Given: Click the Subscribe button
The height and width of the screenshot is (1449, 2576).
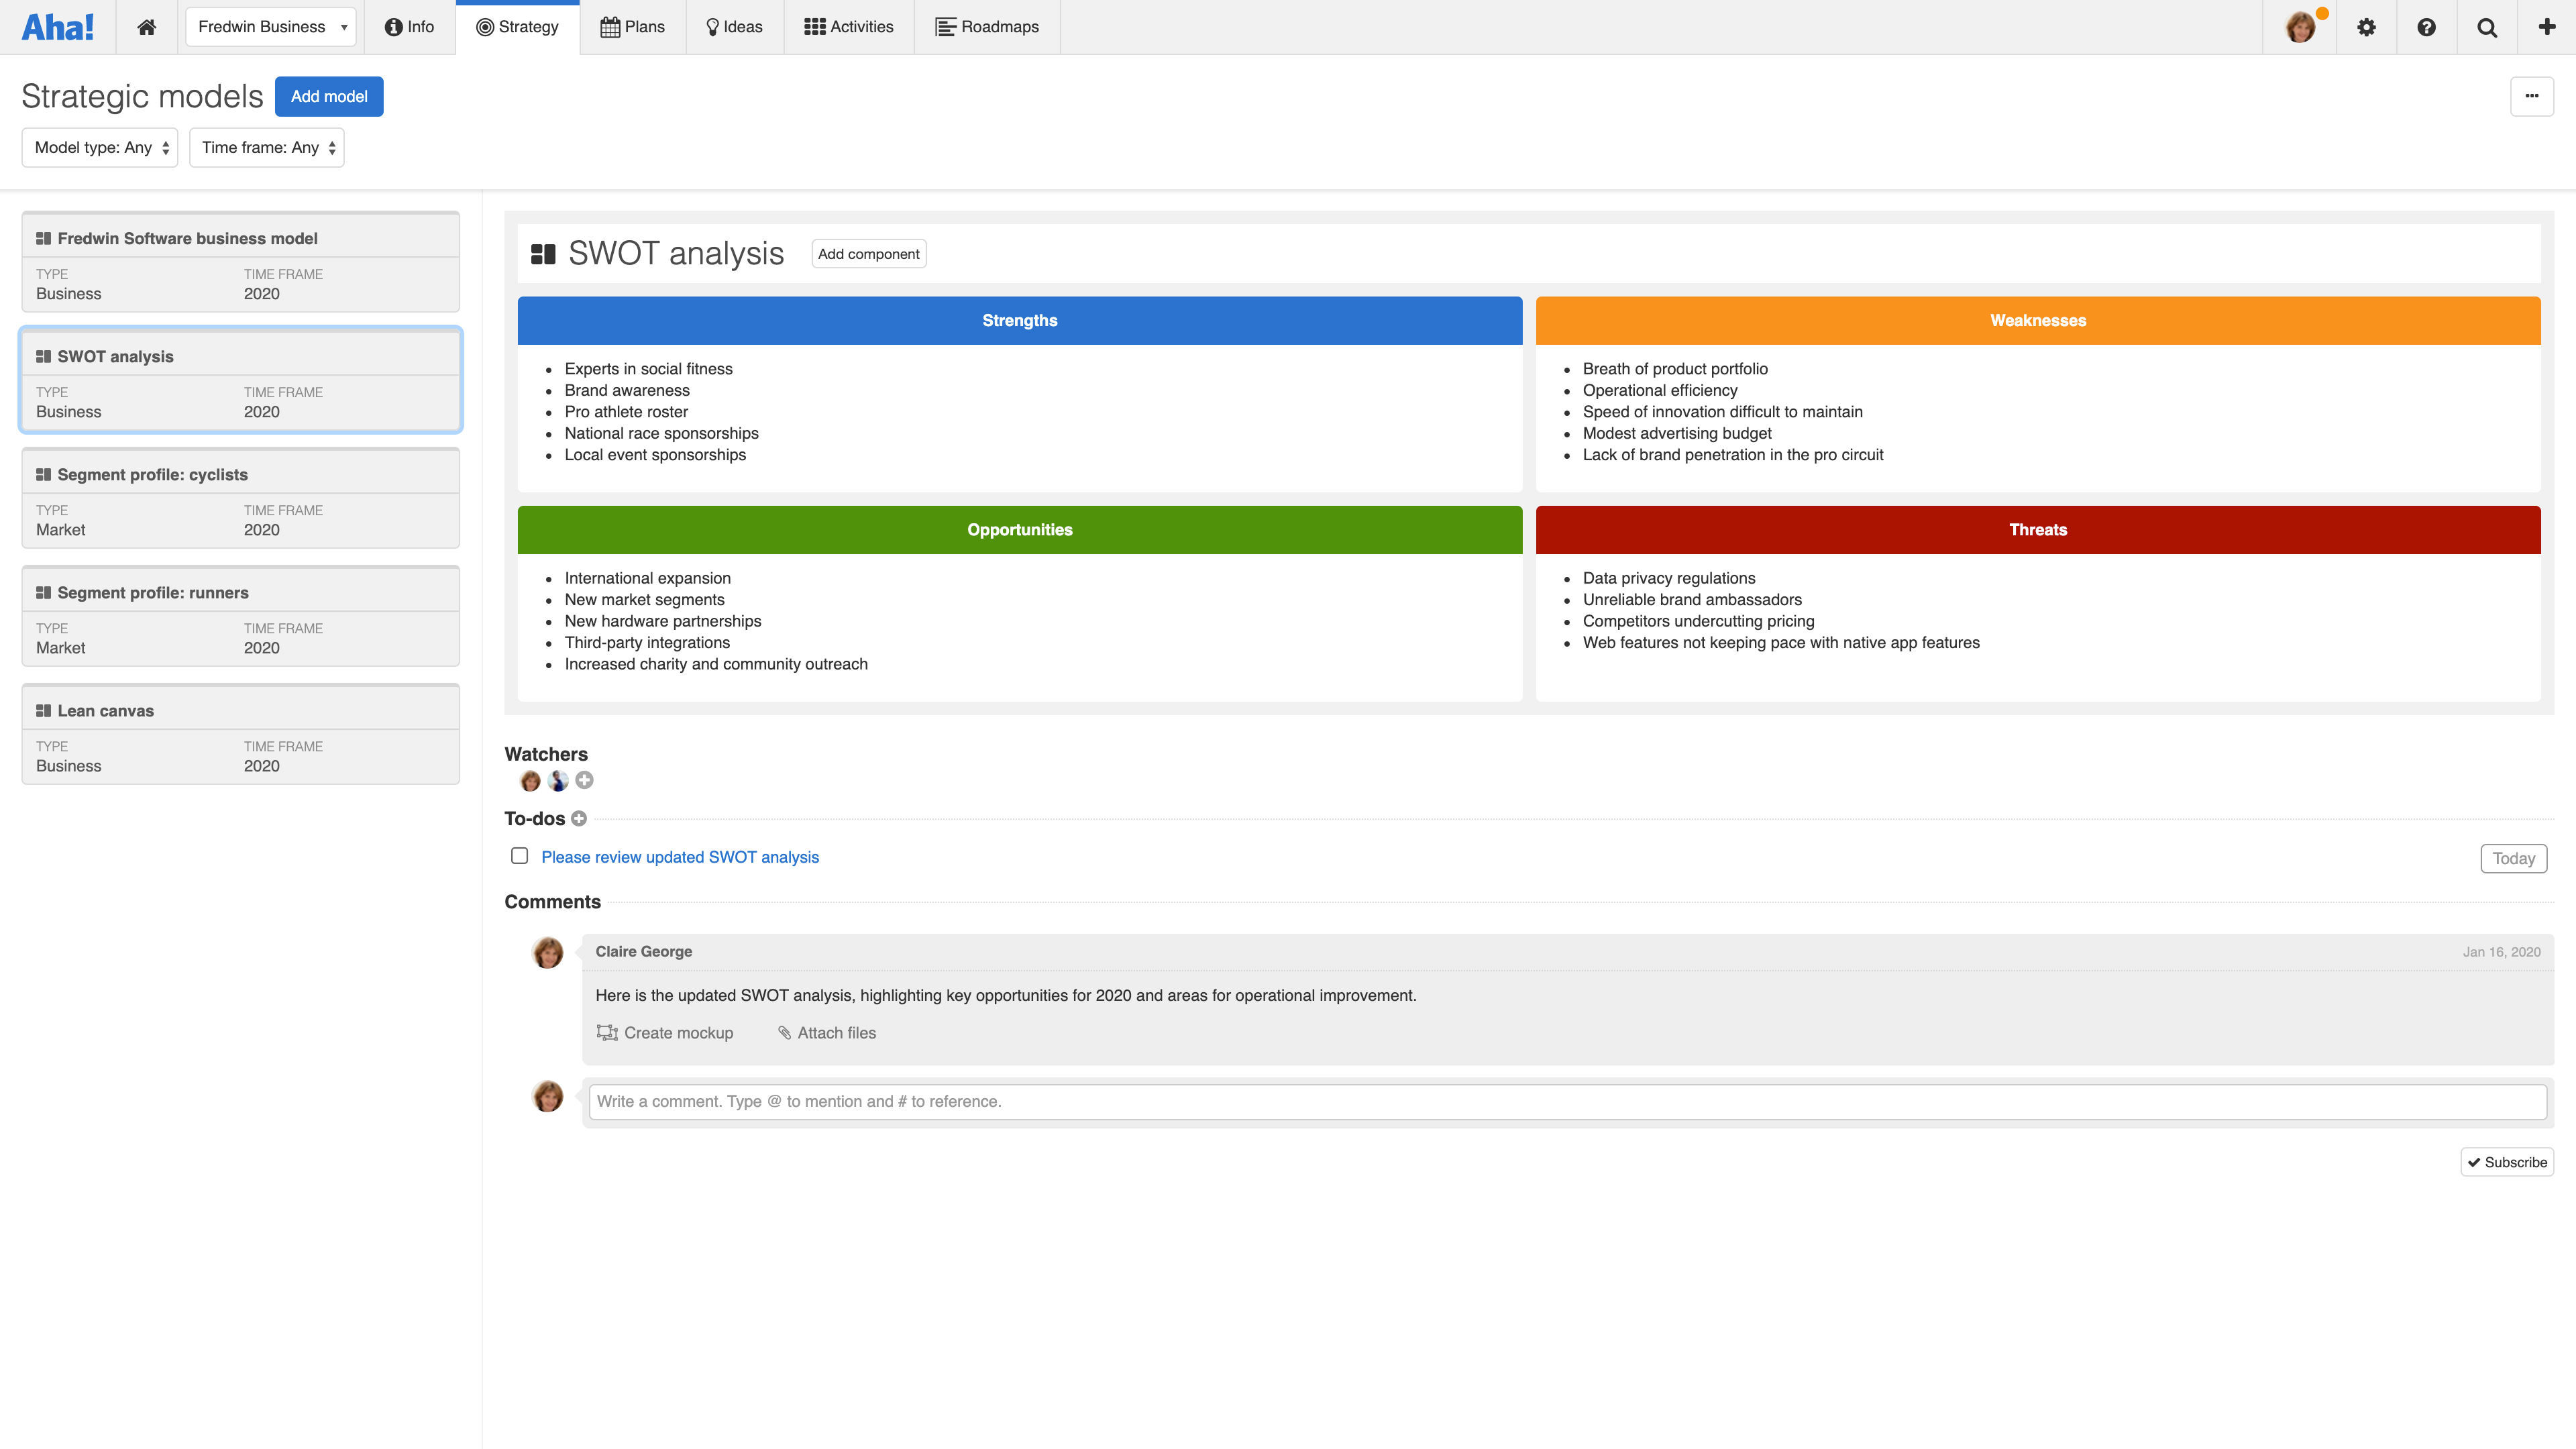Looking at the screenshot, I should (2507, 1162).
